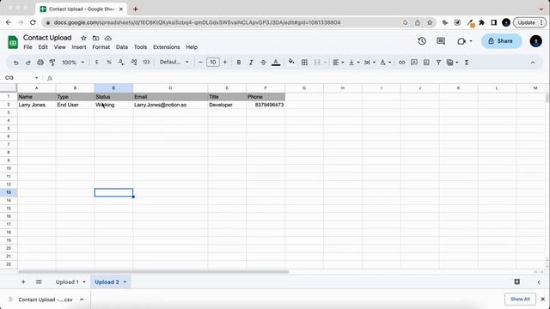Viewport: 550px width, 309px height.
Task: Click the Redo icon in toolbar
Action: (x=28, y=63)
